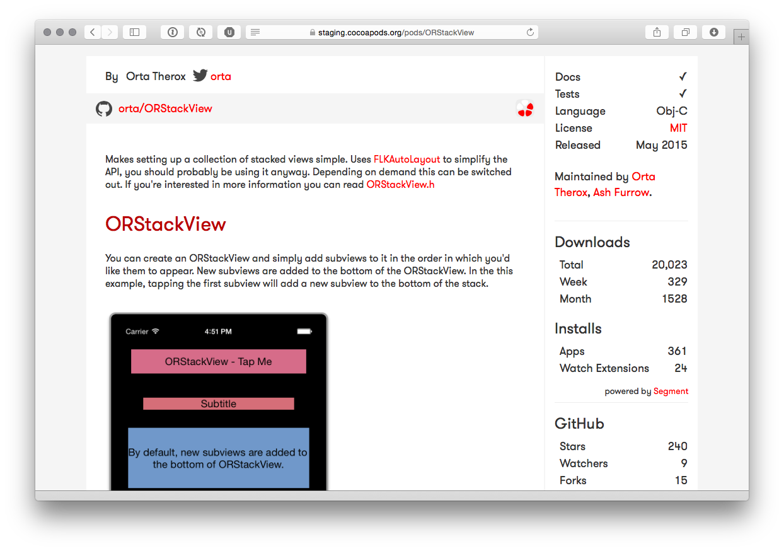Click the Apps installs 361 value

[x=677, y=351]
